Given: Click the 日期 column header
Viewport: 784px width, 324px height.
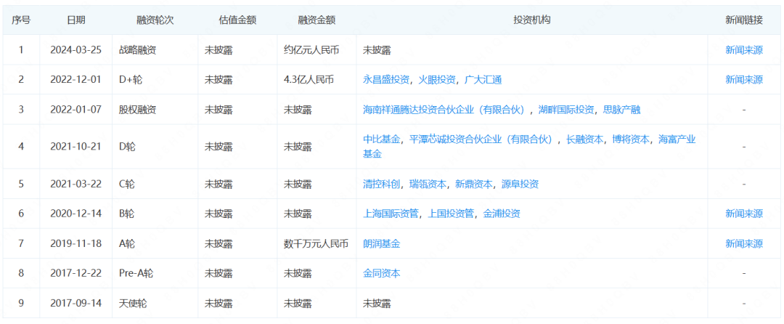Looking at the screenshot, I should click(x=76, y=20).
